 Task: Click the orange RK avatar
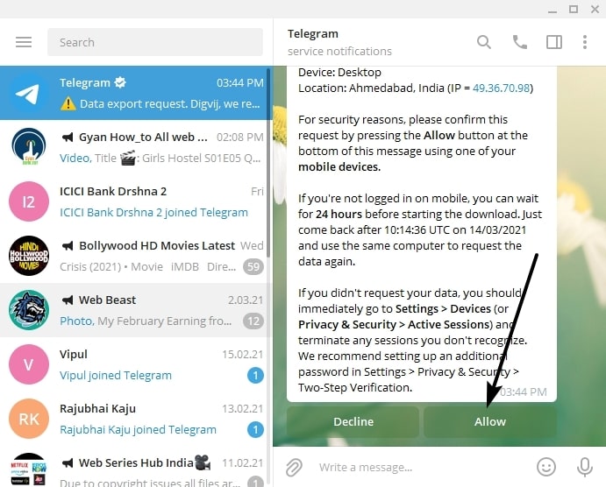(29, 419)
